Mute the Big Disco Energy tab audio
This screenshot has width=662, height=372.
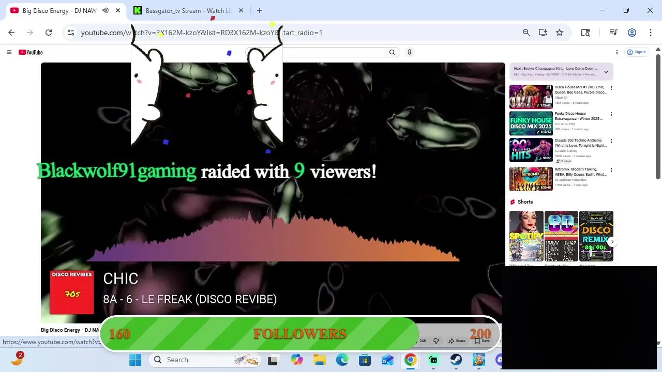point(106,10)
